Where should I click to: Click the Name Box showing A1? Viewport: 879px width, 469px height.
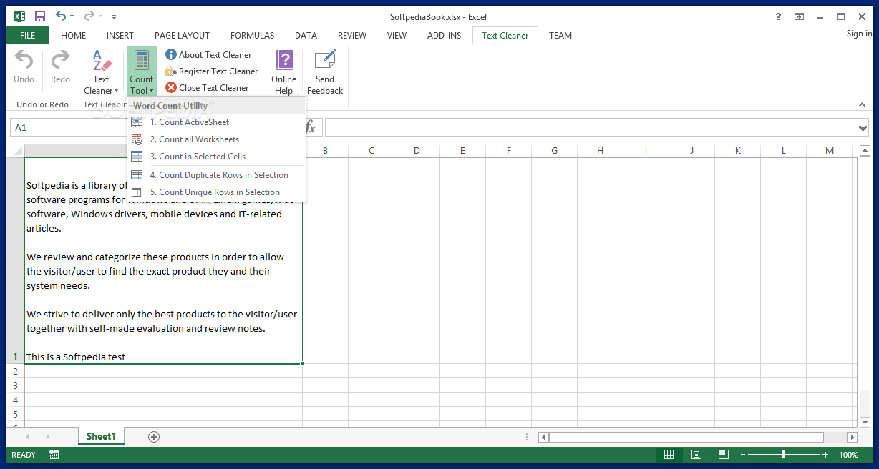tap(68, 128)
